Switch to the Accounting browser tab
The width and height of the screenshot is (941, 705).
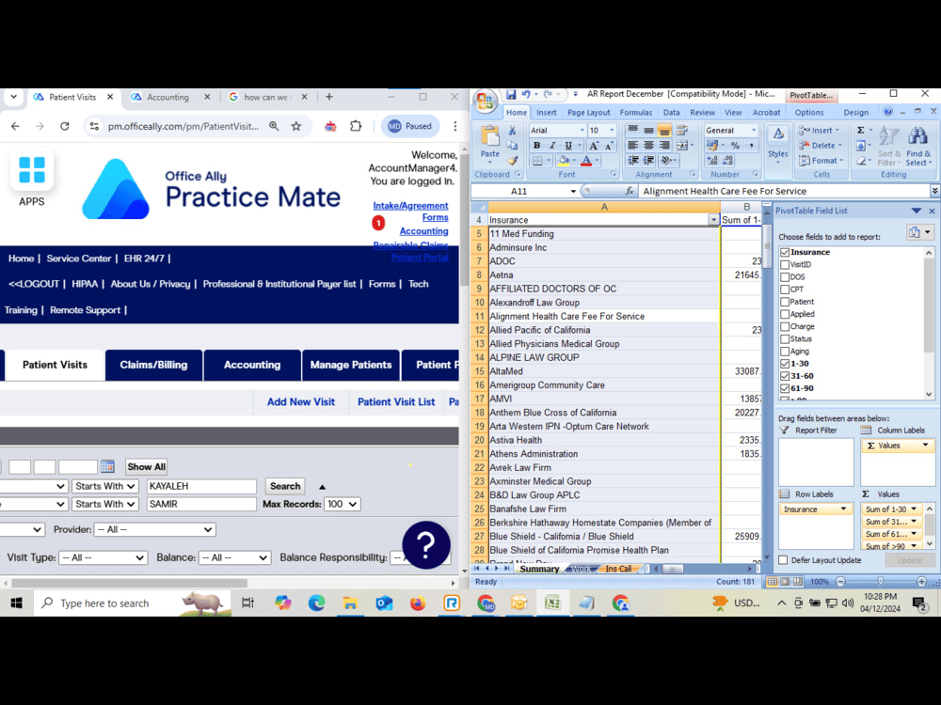pos(168,97)
